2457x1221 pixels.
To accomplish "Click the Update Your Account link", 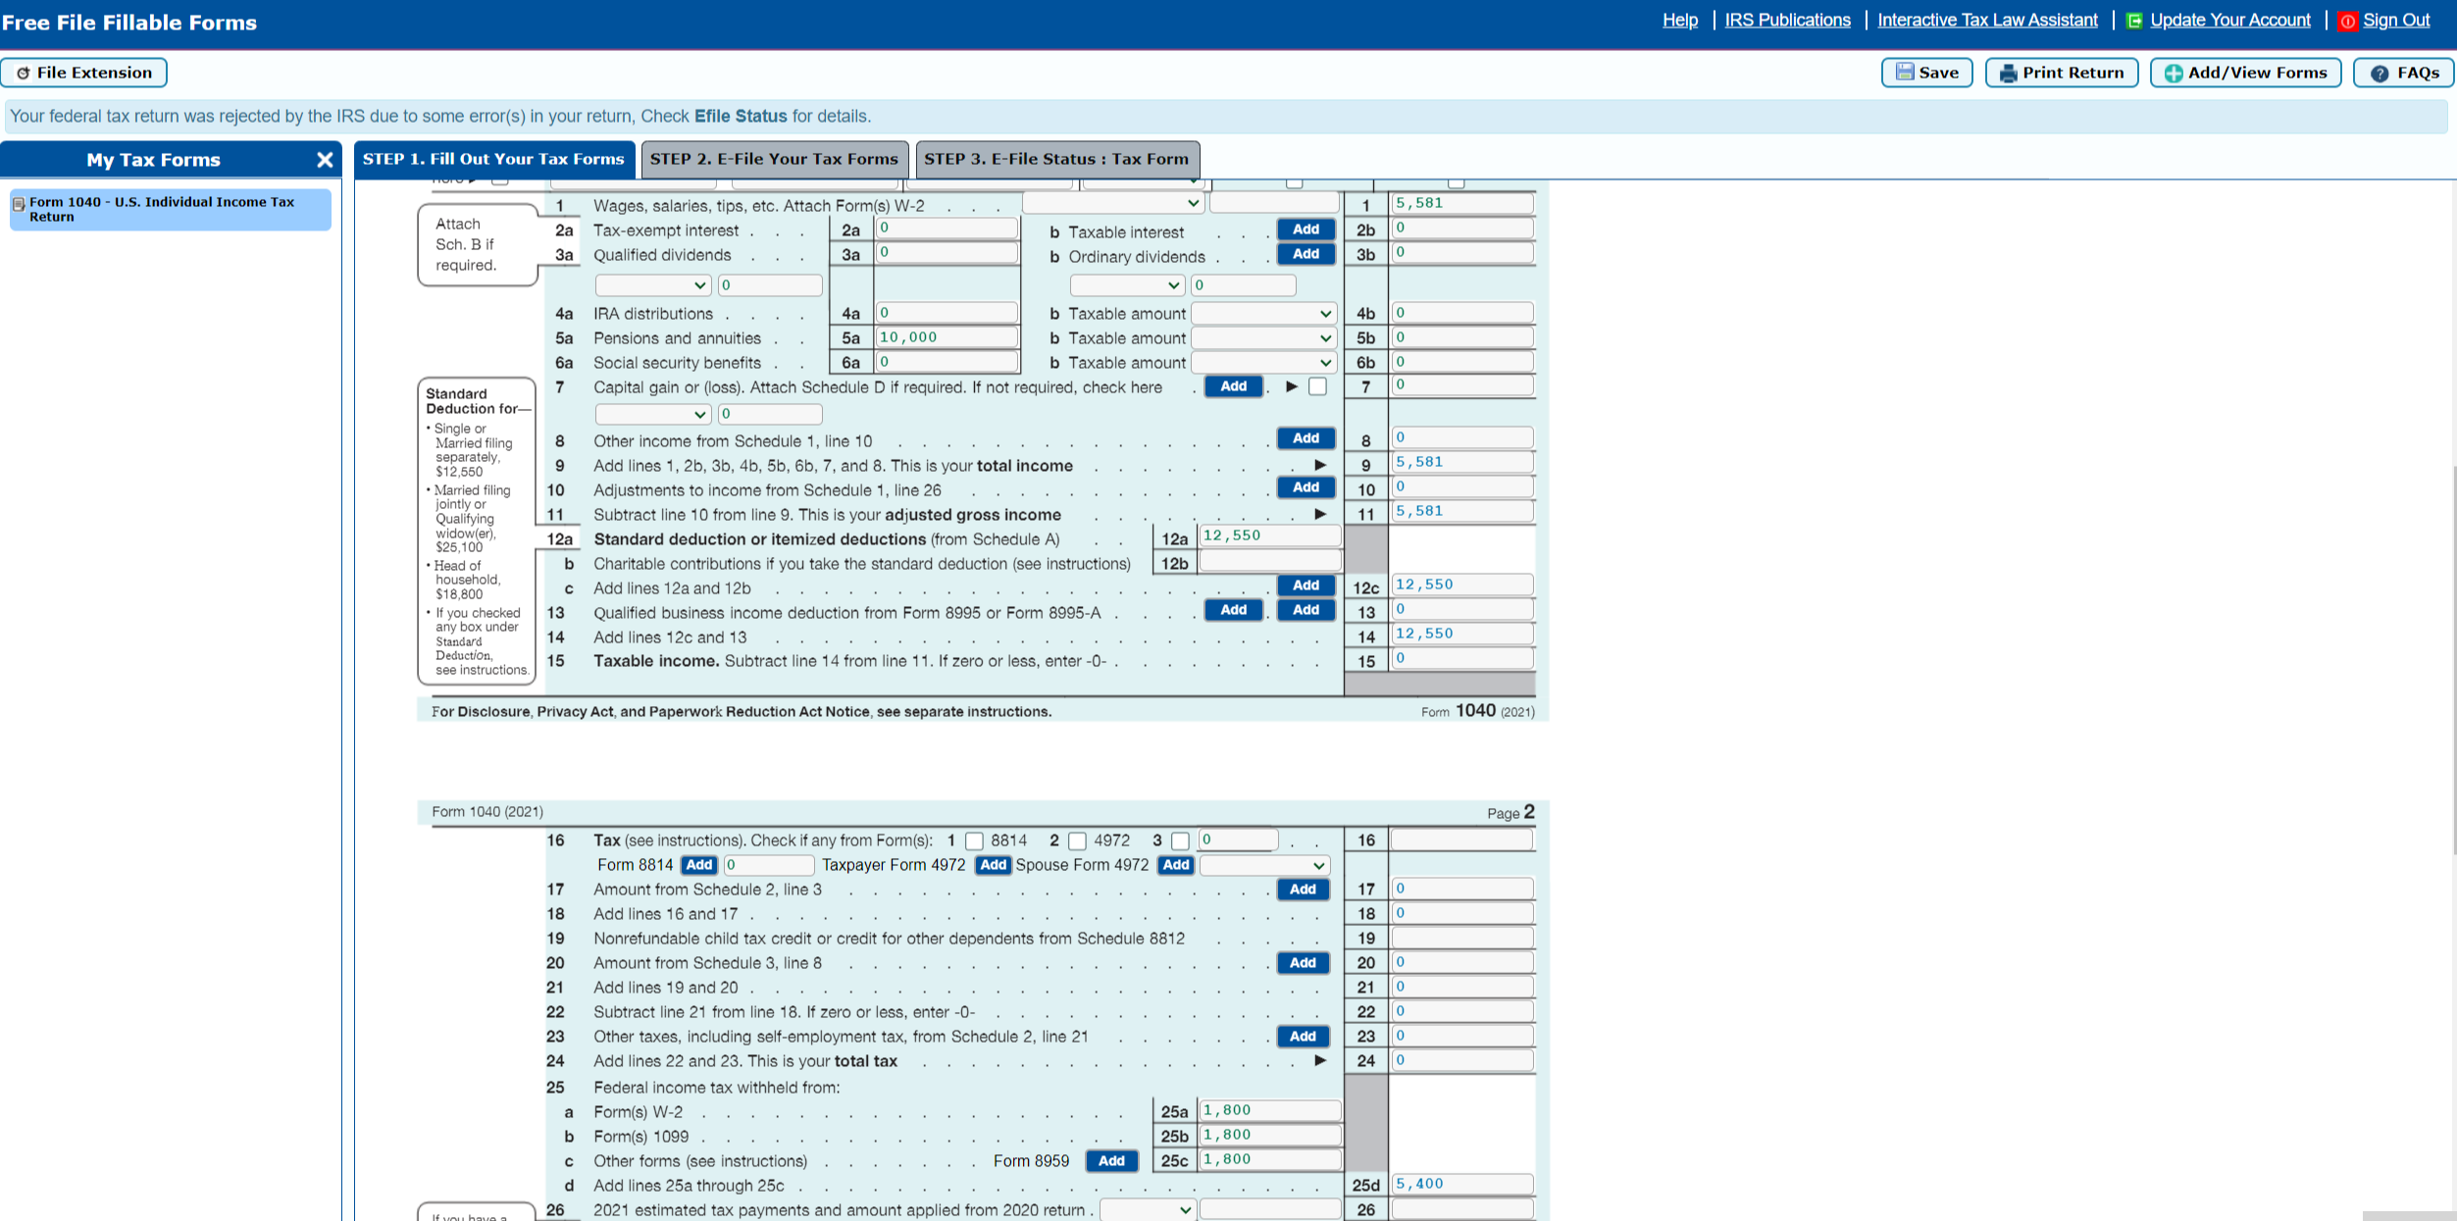I will (x=2229, y=21).
